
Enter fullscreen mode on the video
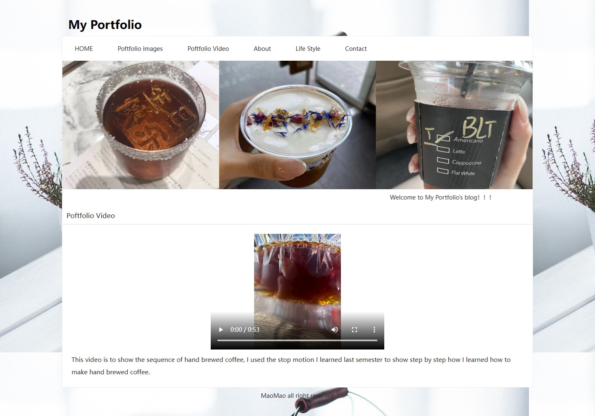355,330
